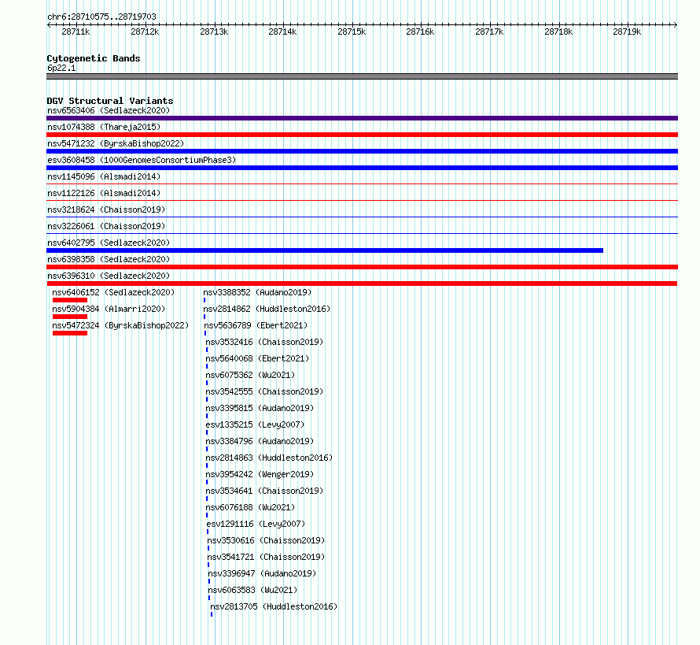This screenshot has width=700, height=645.
Task: Click the blue nsv6402795 variant bar
Action: (x=325, y=250)
